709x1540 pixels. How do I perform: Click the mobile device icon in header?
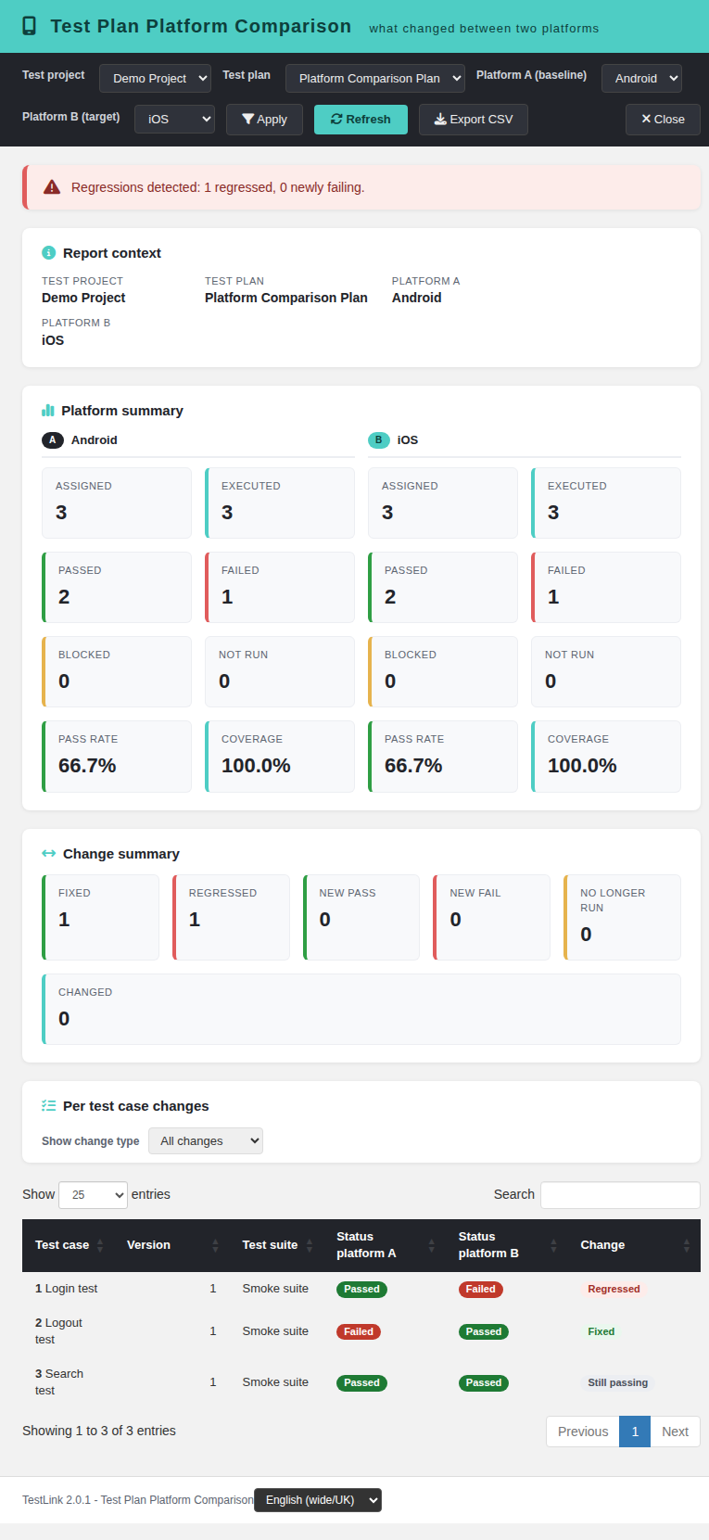pyautogui.click(x=30, y=26)
